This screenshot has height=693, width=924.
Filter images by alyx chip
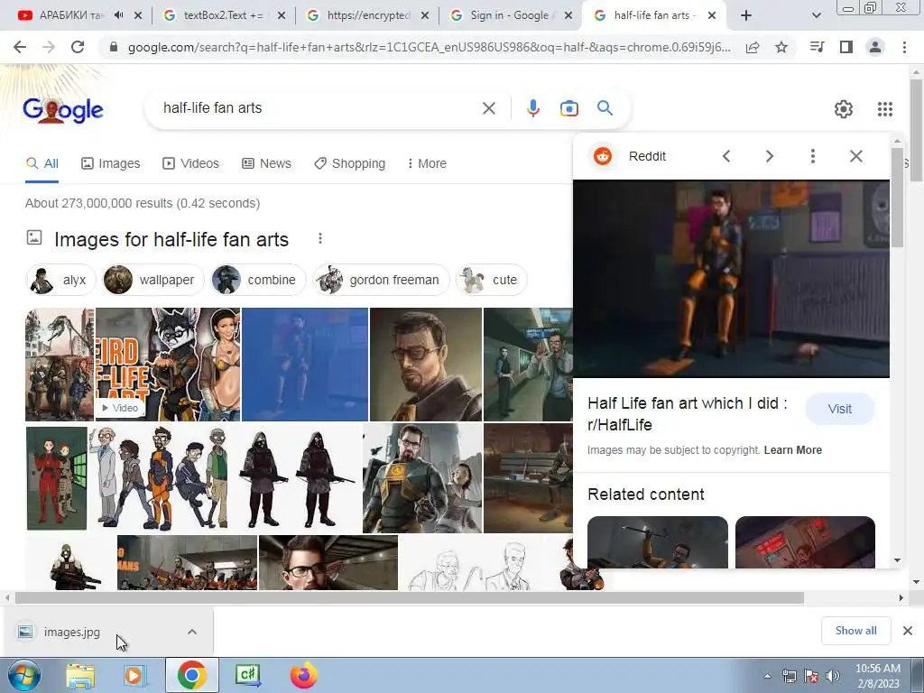click(60, 280)
